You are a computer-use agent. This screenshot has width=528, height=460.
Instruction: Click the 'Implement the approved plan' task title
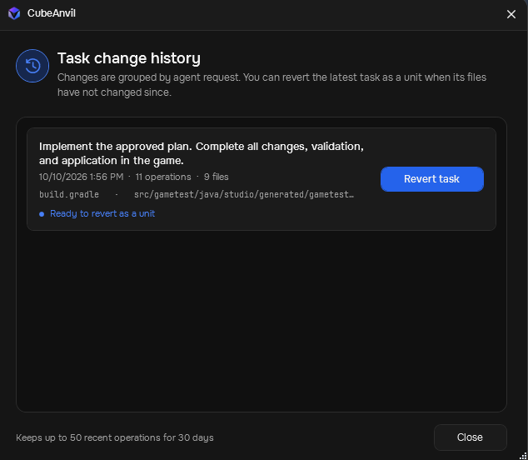click(202, 153)
